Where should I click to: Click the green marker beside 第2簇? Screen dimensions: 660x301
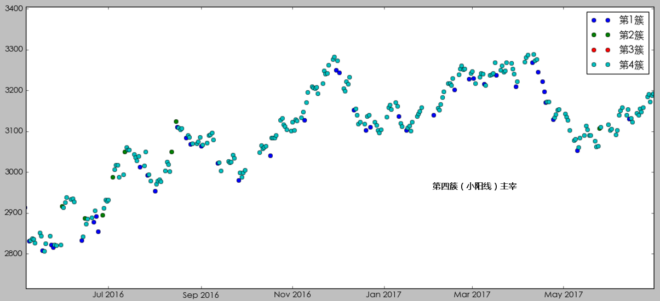(x=600, y=36)
